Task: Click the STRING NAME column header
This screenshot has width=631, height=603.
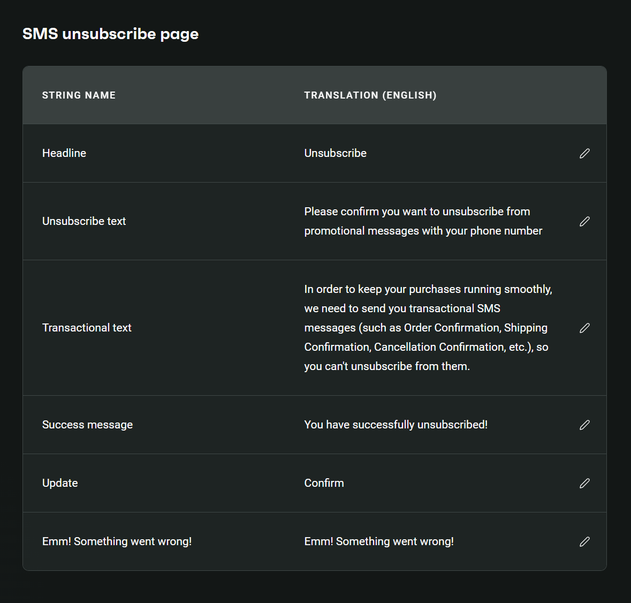Action: (79, 95)
